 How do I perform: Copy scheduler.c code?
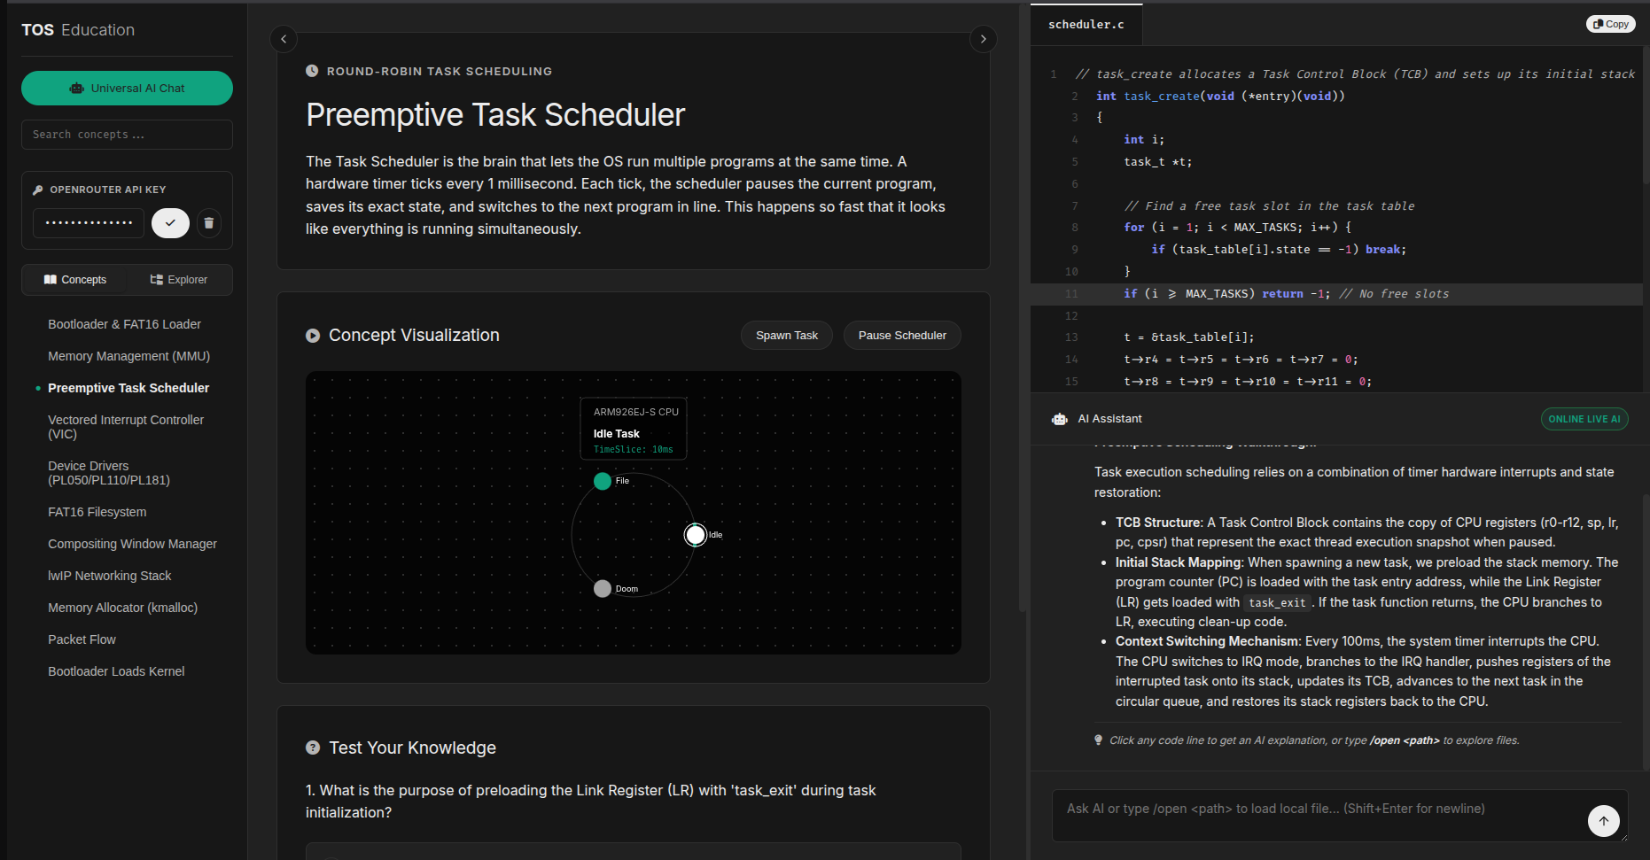1611,24
